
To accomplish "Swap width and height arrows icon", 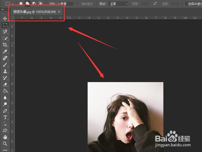I will [x=155, y=4].
